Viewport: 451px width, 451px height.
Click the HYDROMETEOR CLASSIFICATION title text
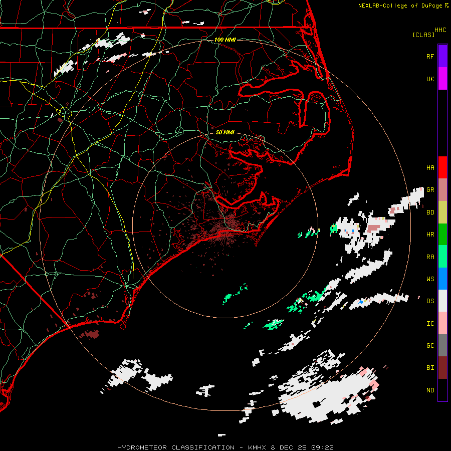coord(176,447)
